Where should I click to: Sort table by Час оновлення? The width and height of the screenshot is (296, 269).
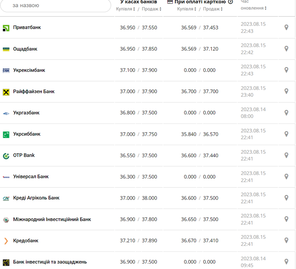click(x=254, y=8)
